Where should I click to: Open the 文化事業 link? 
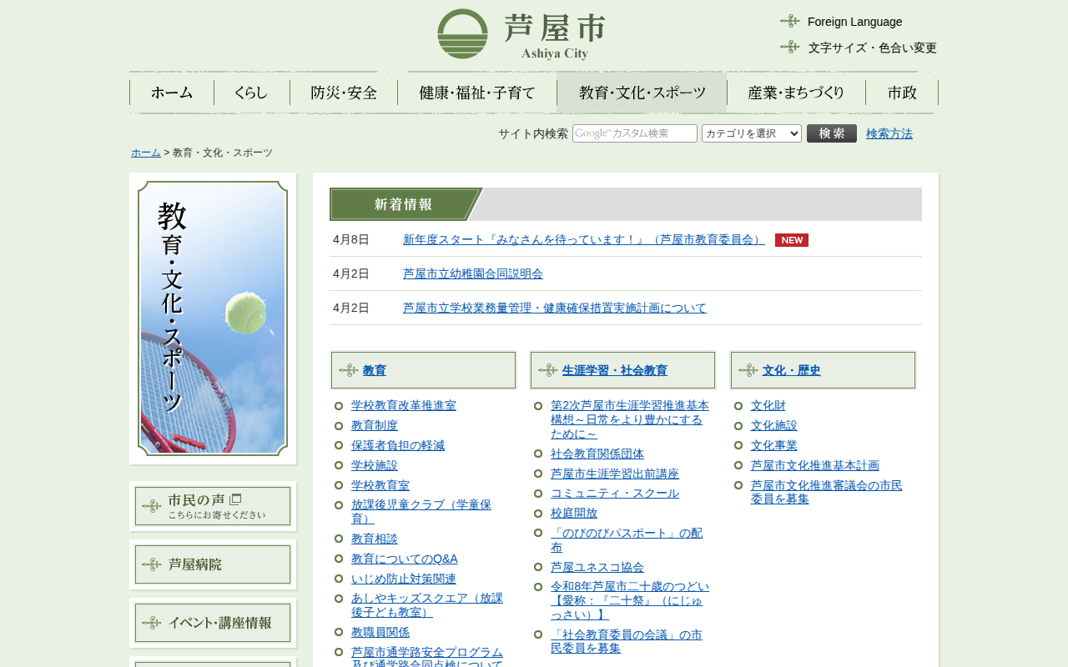(x=774, y=445)
